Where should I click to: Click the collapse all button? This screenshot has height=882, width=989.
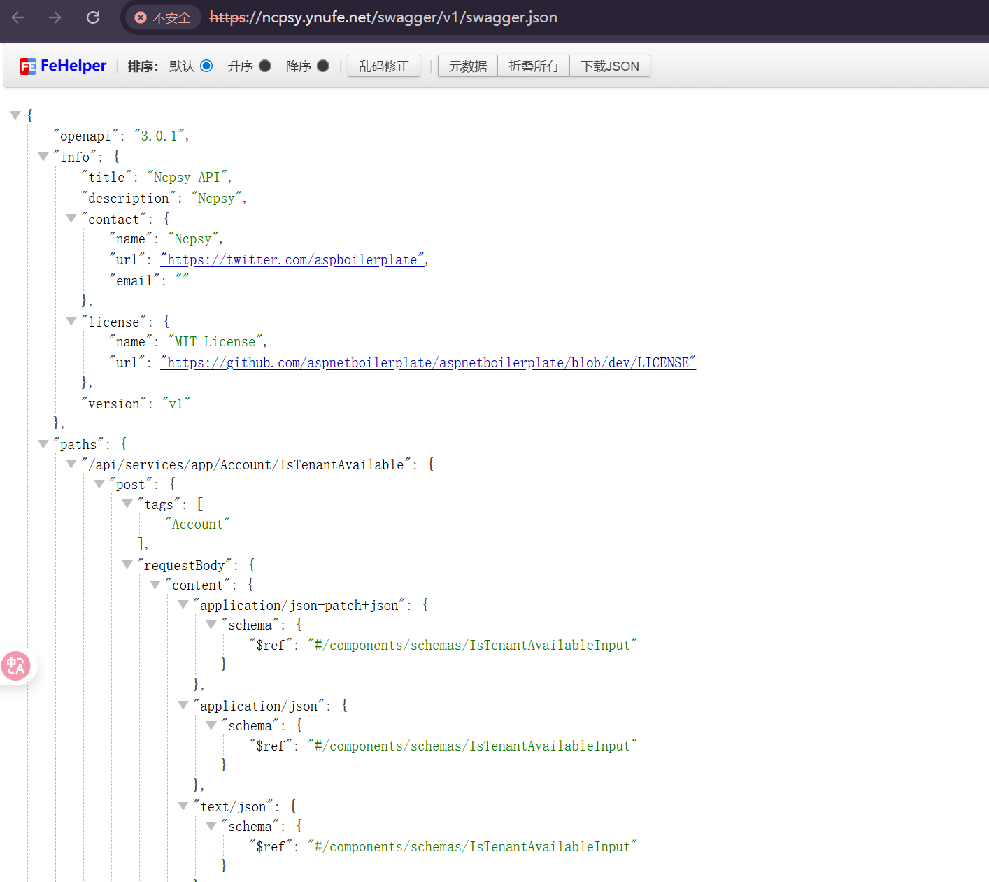click(x=533, y=66)
